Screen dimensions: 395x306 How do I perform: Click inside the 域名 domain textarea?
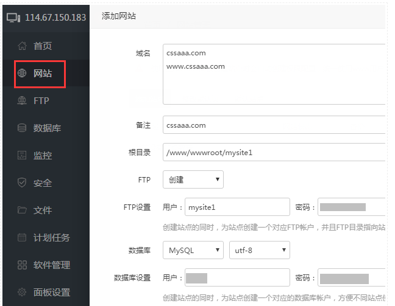point(274,74)
